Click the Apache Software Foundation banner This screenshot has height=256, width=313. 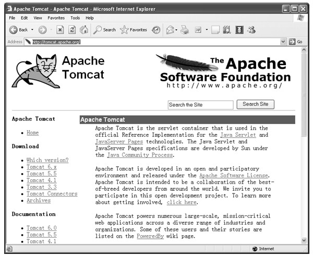coord(224,71)
